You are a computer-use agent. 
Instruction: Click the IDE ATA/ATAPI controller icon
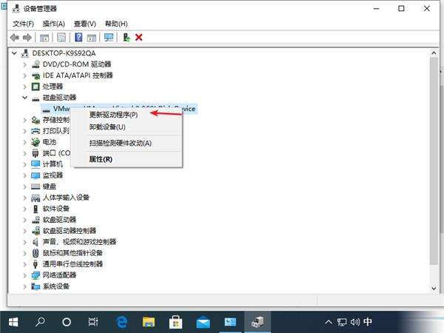36,75
